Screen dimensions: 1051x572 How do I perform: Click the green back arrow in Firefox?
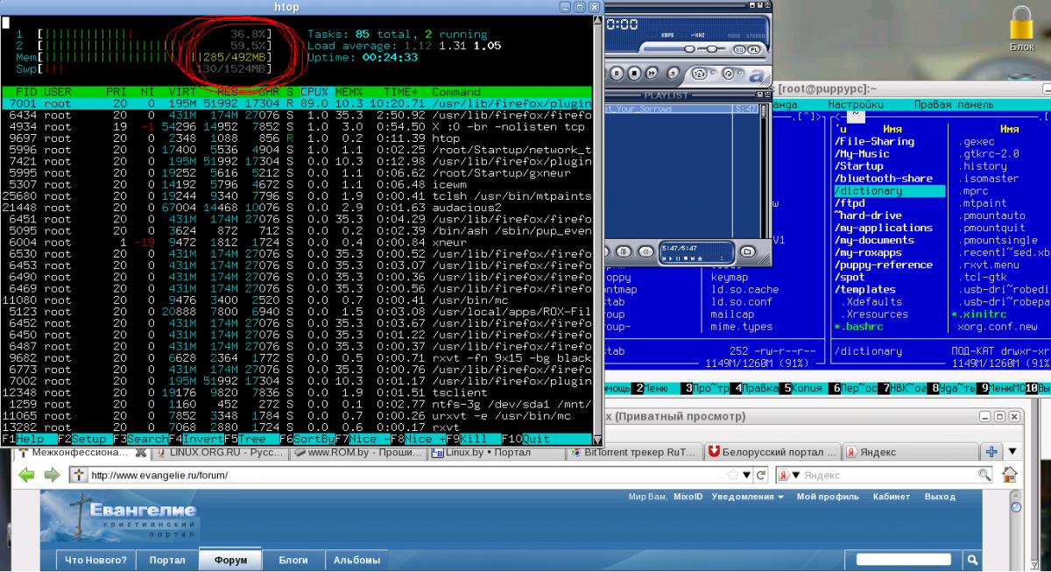coord(27,475)
